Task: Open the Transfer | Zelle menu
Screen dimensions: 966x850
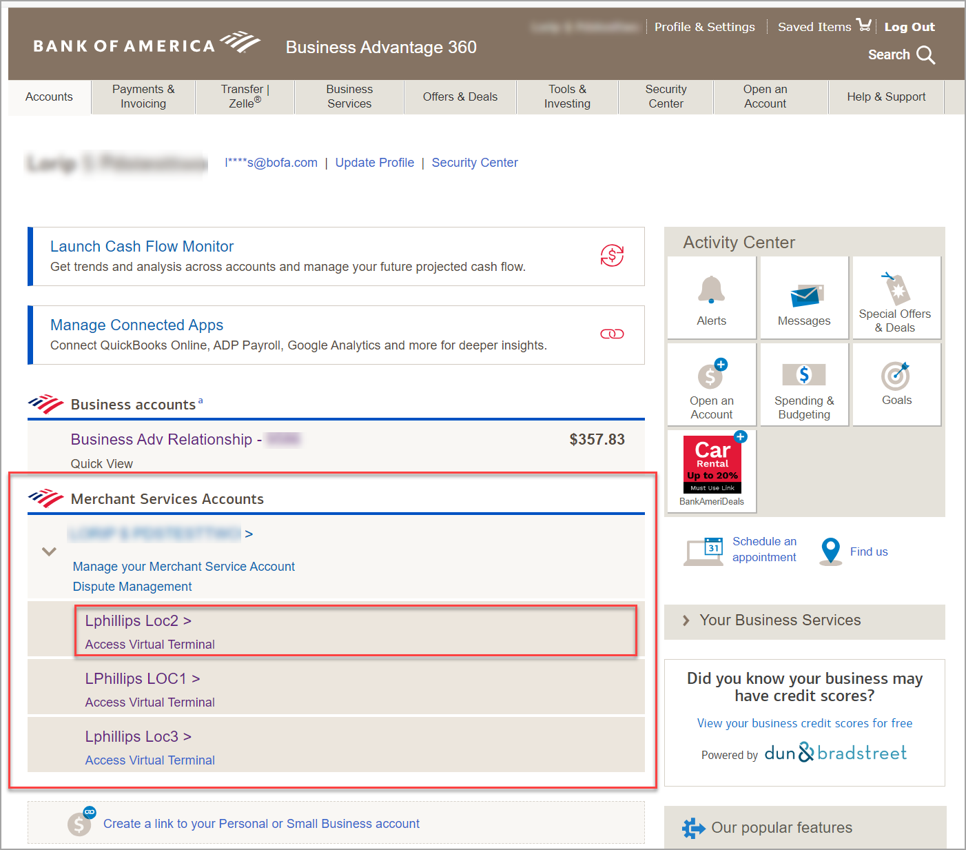Action: 245,97
